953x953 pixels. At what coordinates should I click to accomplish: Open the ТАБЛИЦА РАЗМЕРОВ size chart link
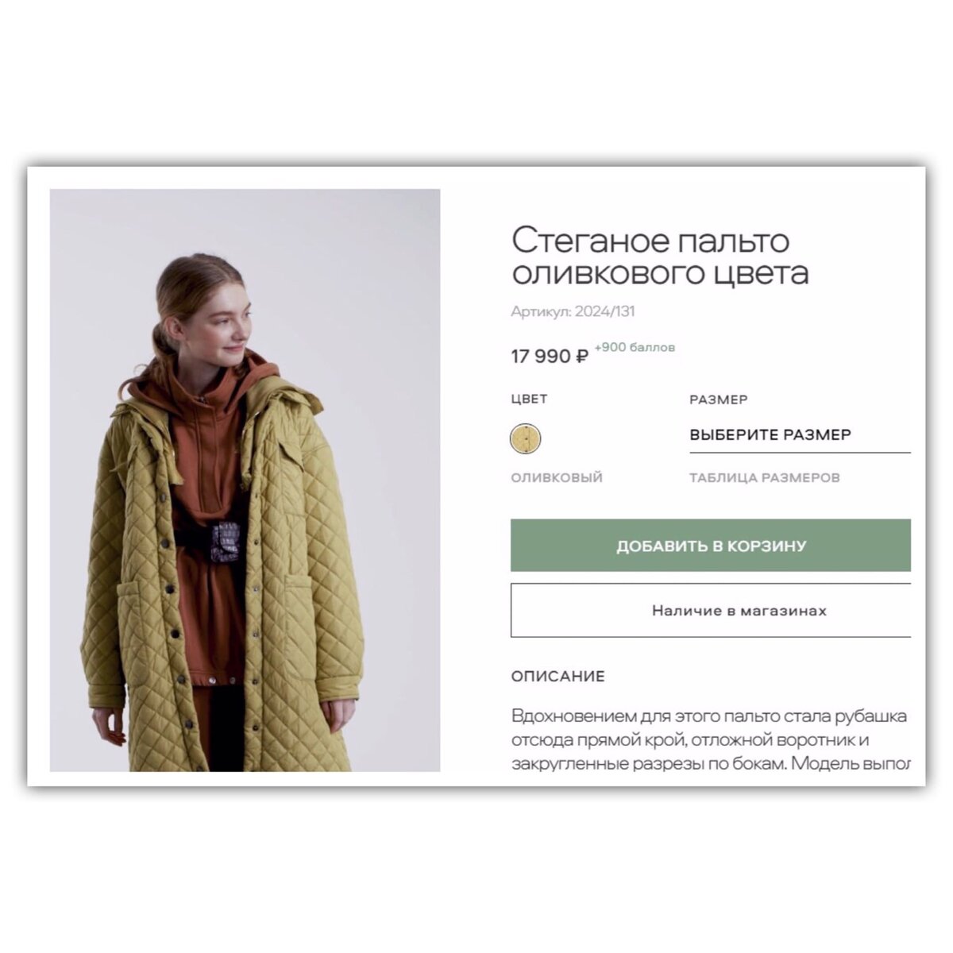764,478
